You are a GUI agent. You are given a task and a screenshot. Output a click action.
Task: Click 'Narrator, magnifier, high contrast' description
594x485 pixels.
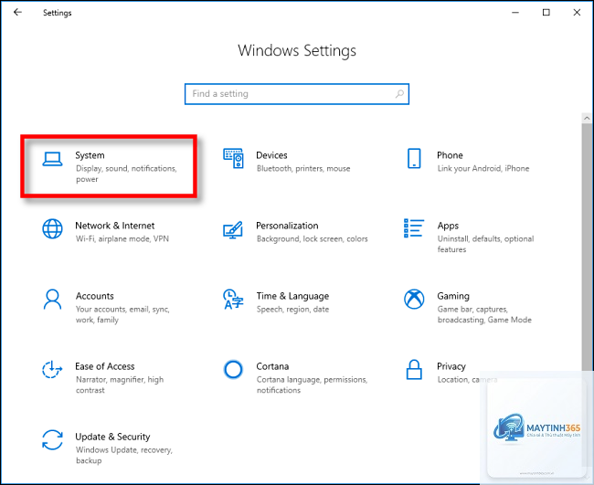tap(120, 385)
